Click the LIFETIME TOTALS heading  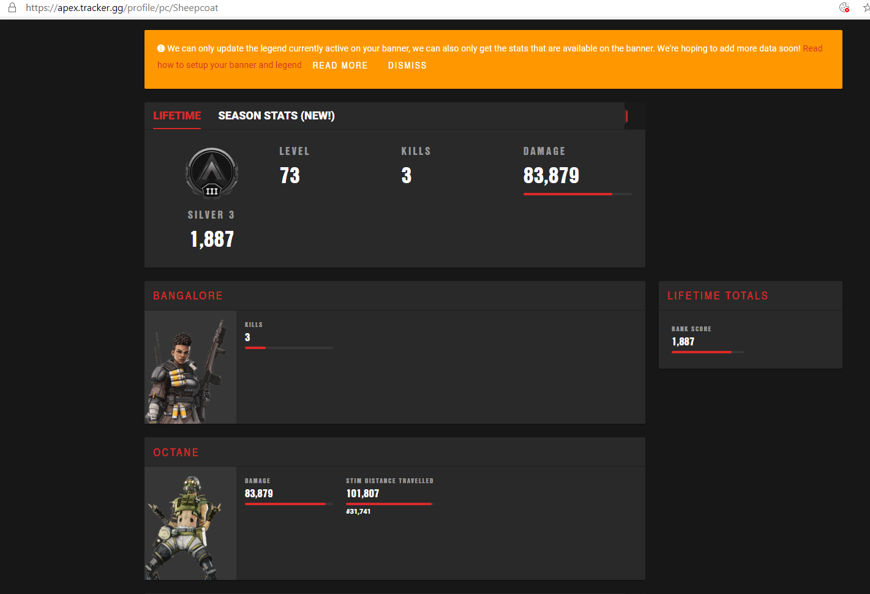pos(718,296)
